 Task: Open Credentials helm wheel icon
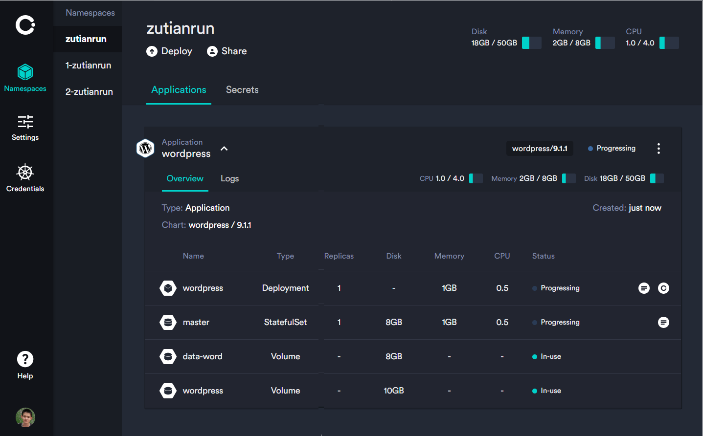25,172
